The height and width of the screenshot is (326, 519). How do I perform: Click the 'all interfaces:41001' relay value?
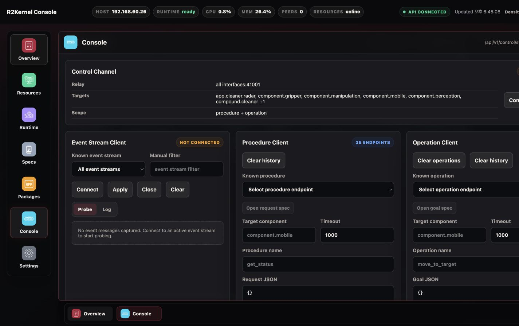click(x=238, y=85)
